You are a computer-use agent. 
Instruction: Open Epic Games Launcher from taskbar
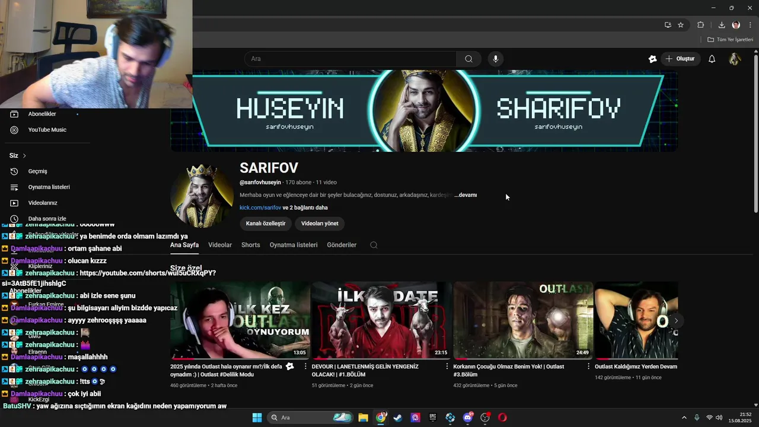[x=433, y=418]
